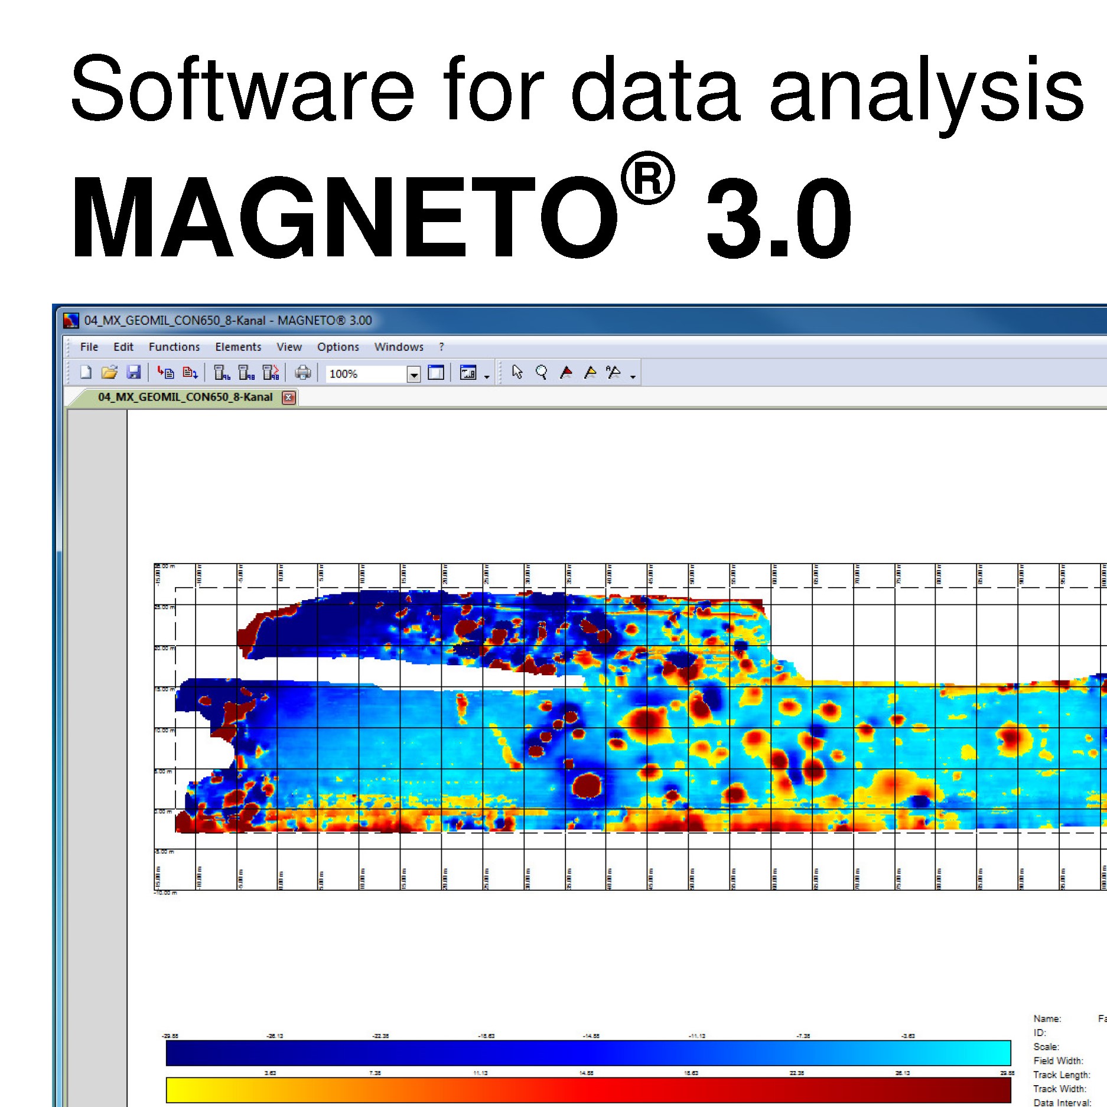Click the 'Field Width:' label
Screen dimensions: 1107x1107
(1059, 1061)
